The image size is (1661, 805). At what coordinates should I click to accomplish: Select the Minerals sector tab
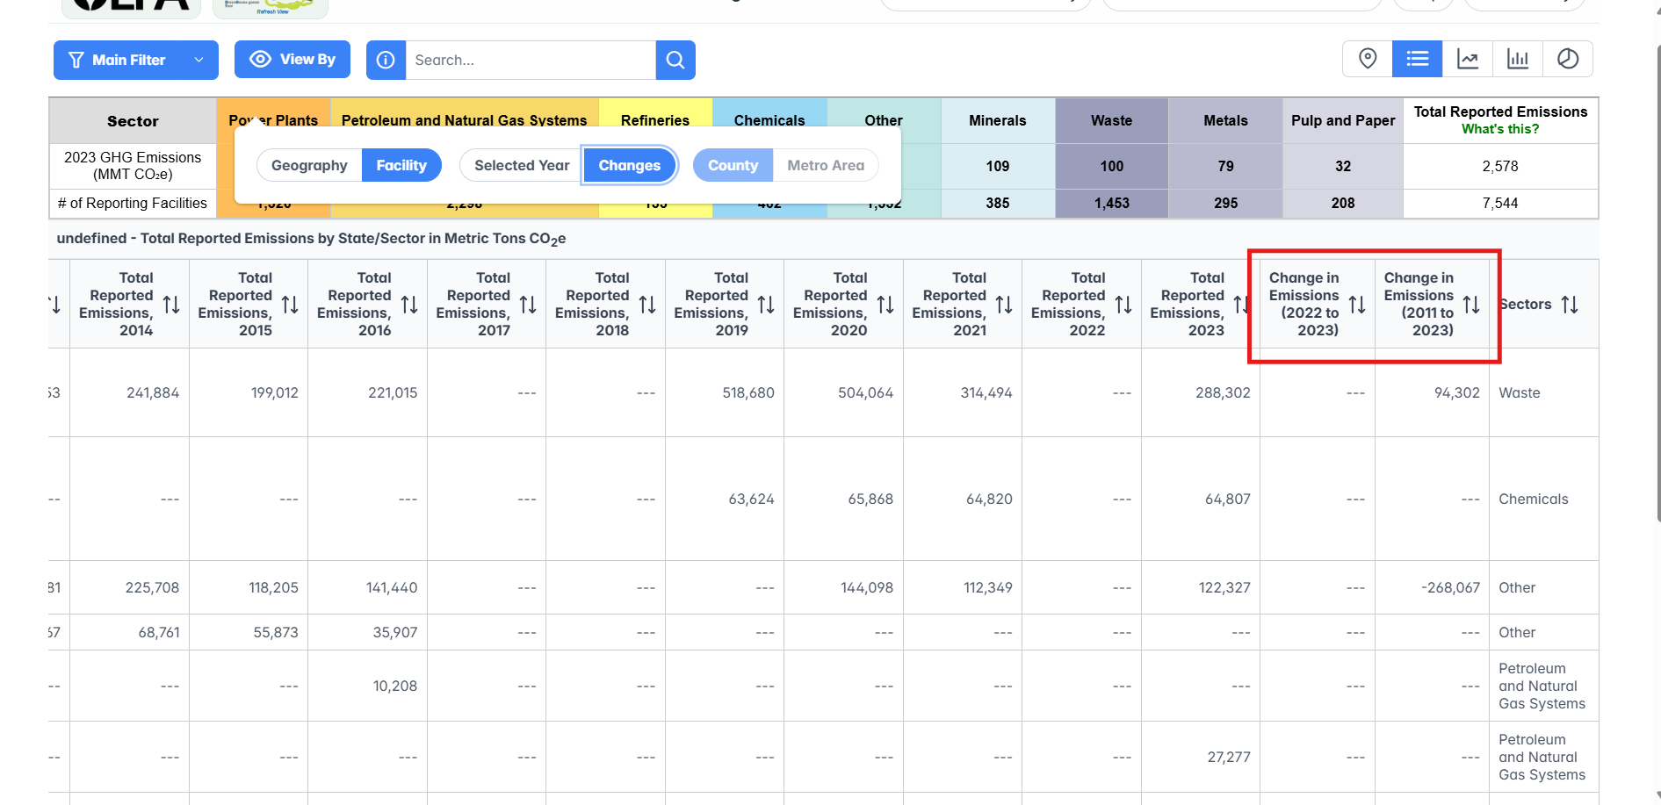coord(997,120)
